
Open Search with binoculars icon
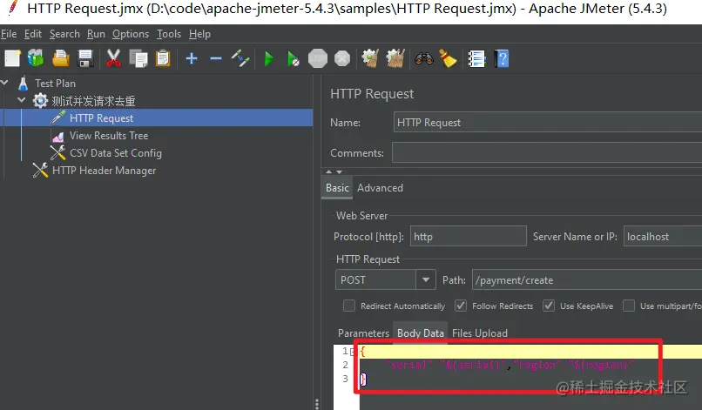(424, 58)
